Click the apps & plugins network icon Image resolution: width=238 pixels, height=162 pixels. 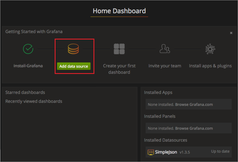[x=210, y=49]
